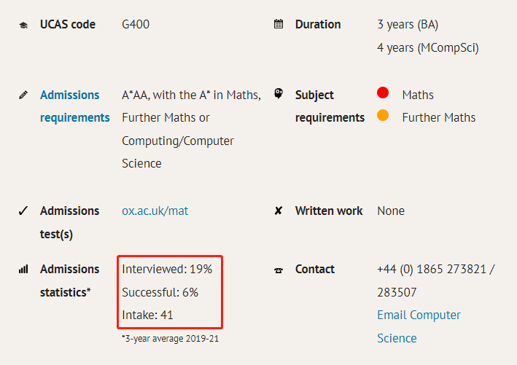
Task: Open the ox.ac.uk/mat admissions test link
Action: click(x=155, y=211)
